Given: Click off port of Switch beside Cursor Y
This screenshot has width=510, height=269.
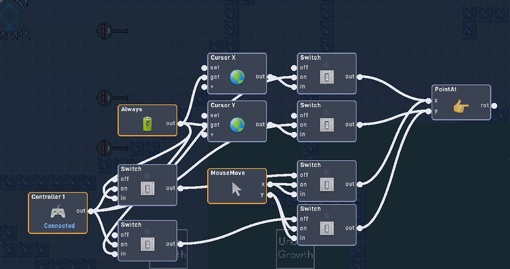Looking at the screenshot, I should [x=294, y=116].
